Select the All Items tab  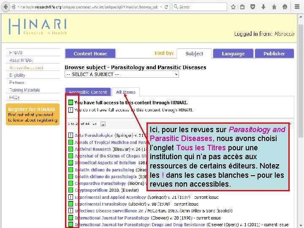point(126,92)
